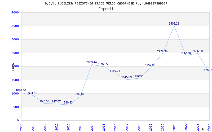Click the year 2019 on x-axis

[x=151, y=127]
